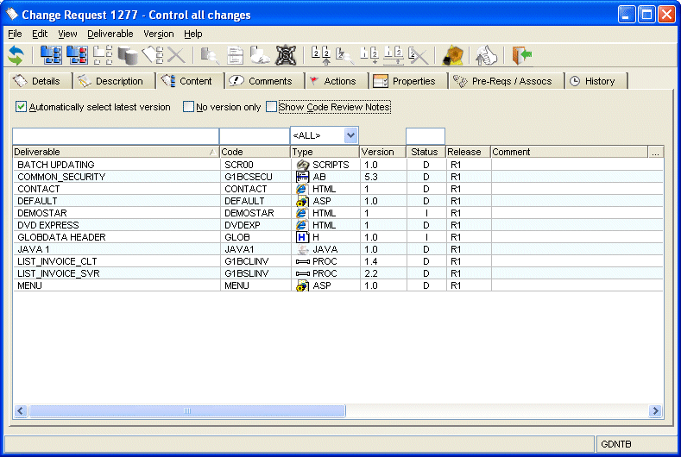Click the first blue deliverables list icon
This screenshot has width=681, height=457.
[x=51, y=55]
